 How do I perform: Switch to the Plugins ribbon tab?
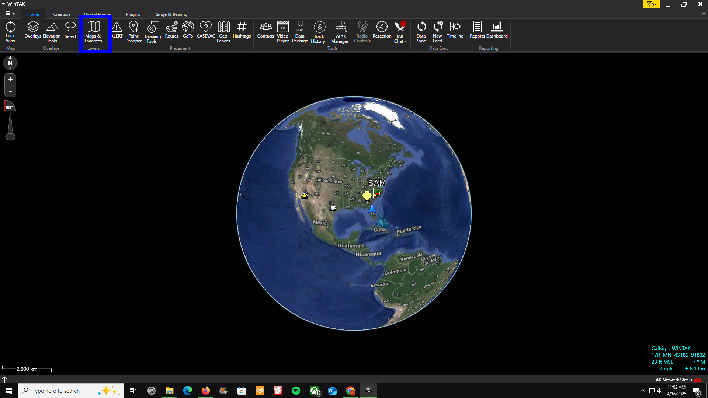coord(133,14)
